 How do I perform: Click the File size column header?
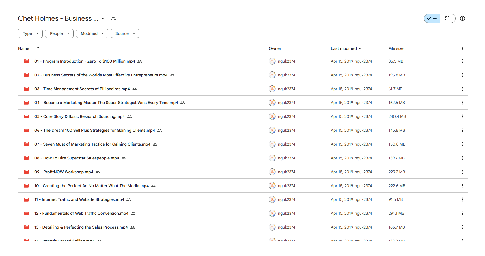coord(396,48)
